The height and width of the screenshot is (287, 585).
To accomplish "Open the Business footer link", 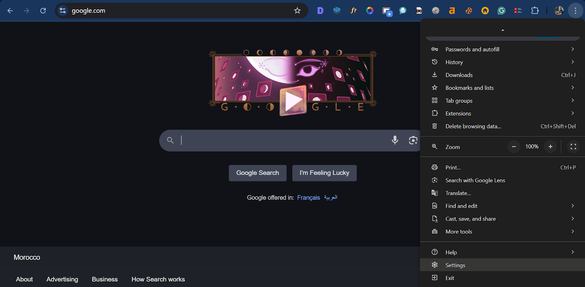I will pyautogui.click(x=105, y=279).
